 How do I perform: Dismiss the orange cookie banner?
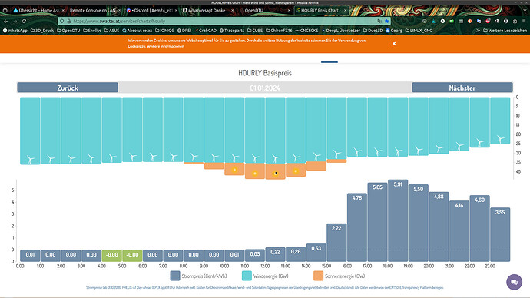tap(394, 44)
